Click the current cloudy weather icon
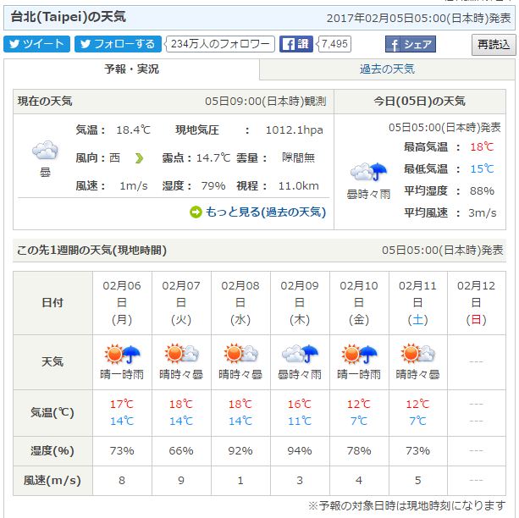519x518 pixels. pyautogui.click(x=45, y=152)
